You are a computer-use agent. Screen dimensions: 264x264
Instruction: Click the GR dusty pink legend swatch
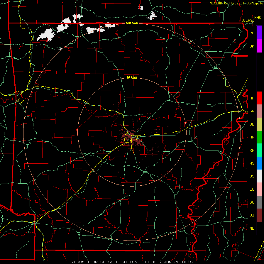pyautogui.click(x=259, y=111)
